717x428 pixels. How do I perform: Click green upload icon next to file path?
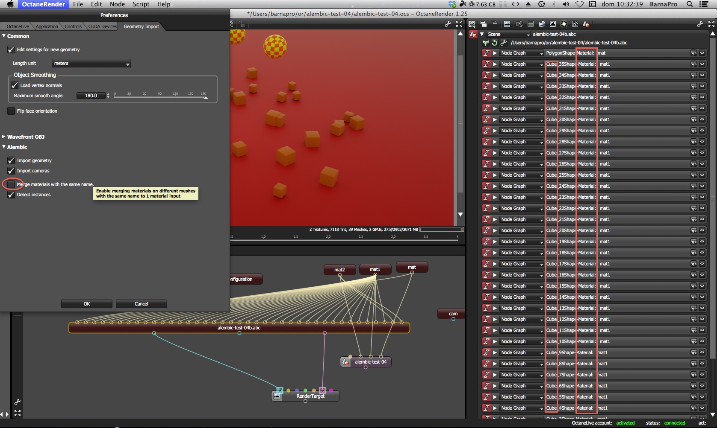[485, 43]
